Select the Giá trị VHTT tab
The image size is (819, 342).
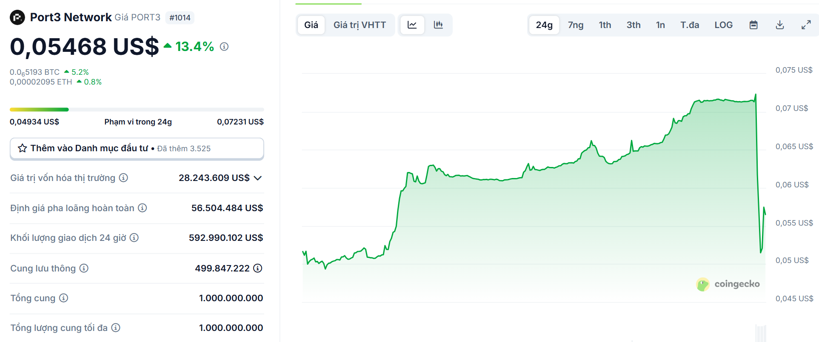(x=360, y=25)
